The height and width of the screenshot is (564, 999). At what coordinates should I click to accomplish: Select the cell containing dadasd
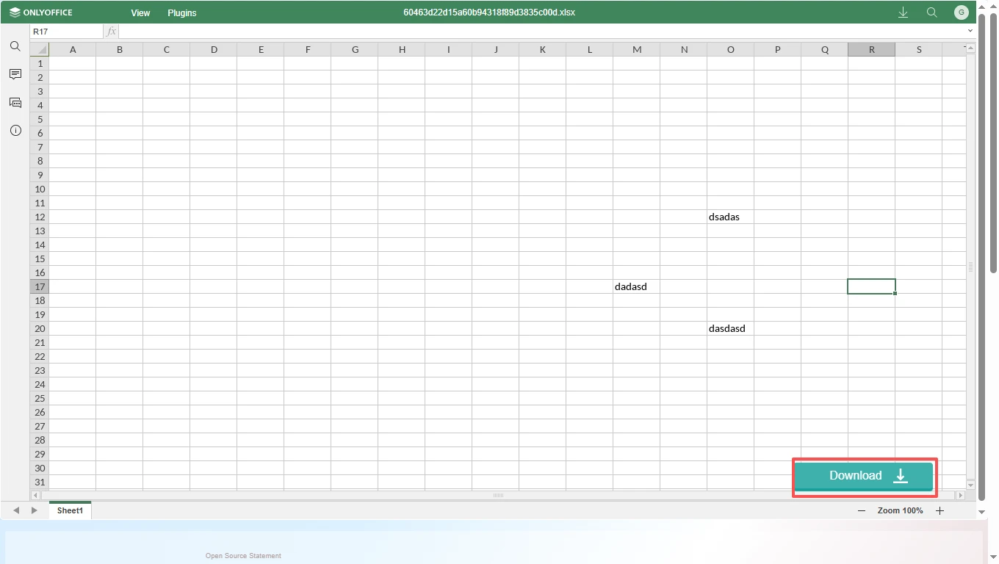(x=636, y=286)
